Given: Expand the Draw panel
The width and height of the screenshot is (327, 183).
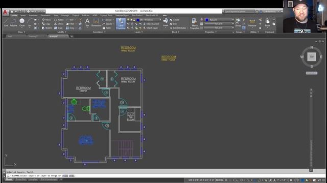Looking at the screenshot, I should click(21, 32).
